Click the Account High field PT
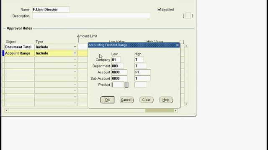 [142, 72]
